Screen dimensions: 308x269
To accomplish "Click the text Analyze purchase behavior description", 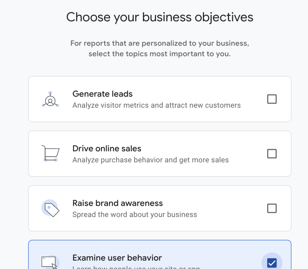I will pyautogui.click(x=150, y=160).
